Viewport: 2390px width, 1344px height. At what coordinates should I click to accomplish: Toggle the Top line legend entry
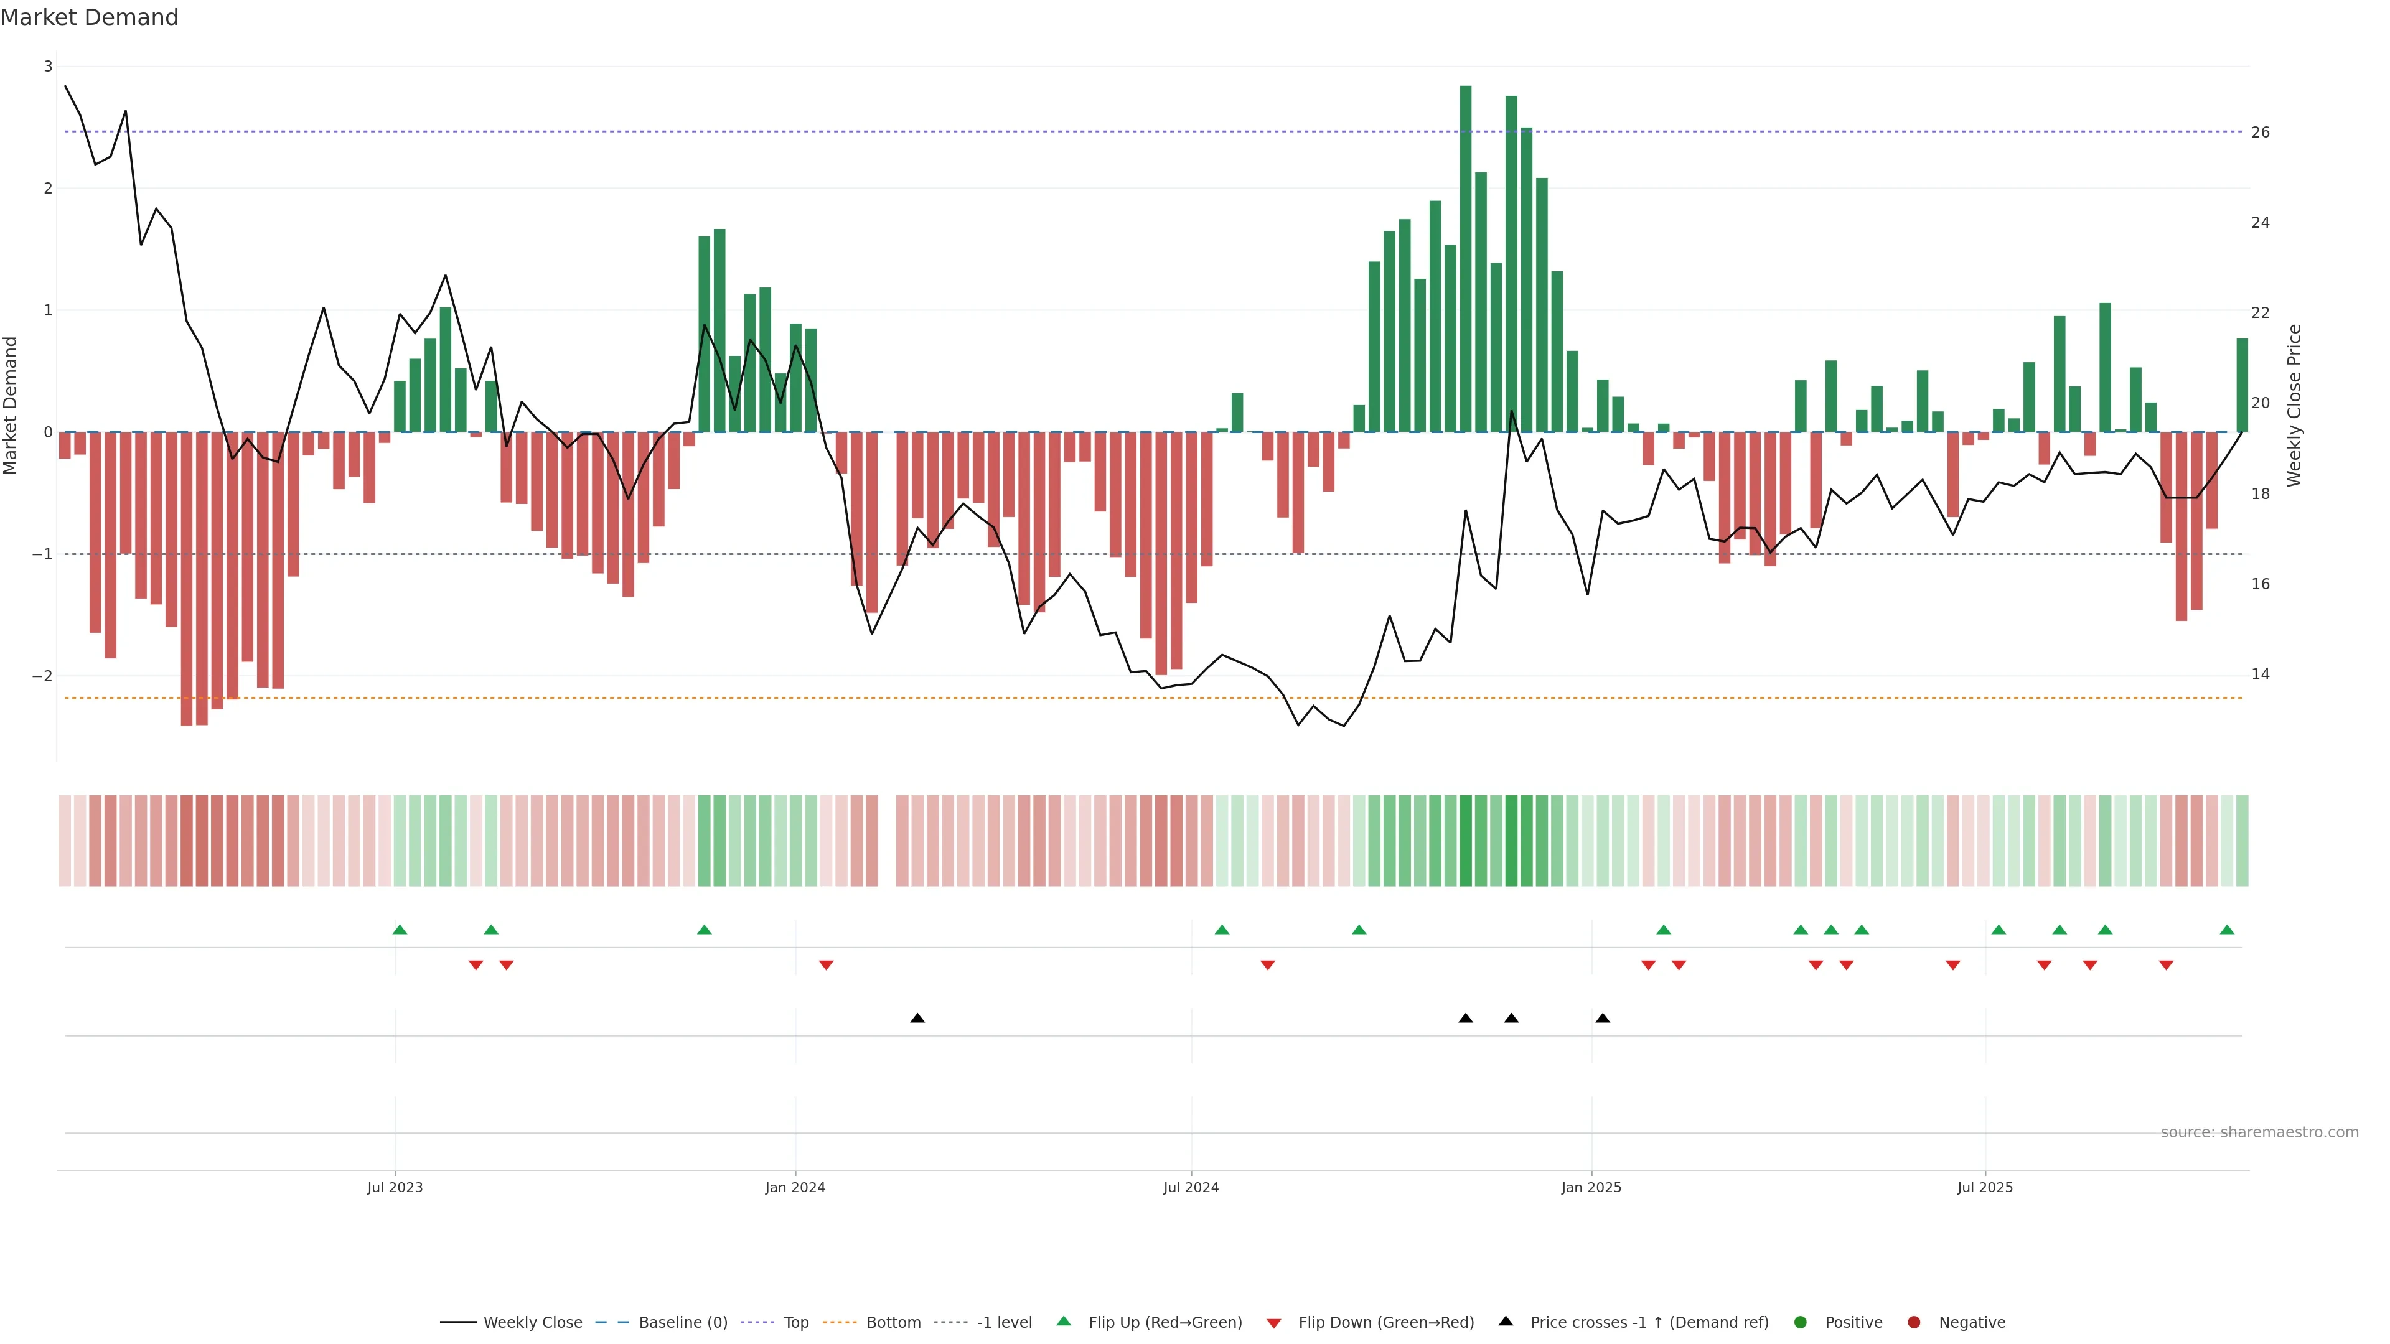pyautogui.click(x=795, y=1322)
